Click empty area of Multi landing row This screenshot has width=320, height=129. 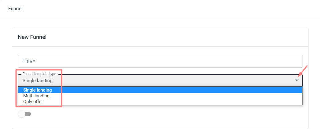(x=176, y=96)
